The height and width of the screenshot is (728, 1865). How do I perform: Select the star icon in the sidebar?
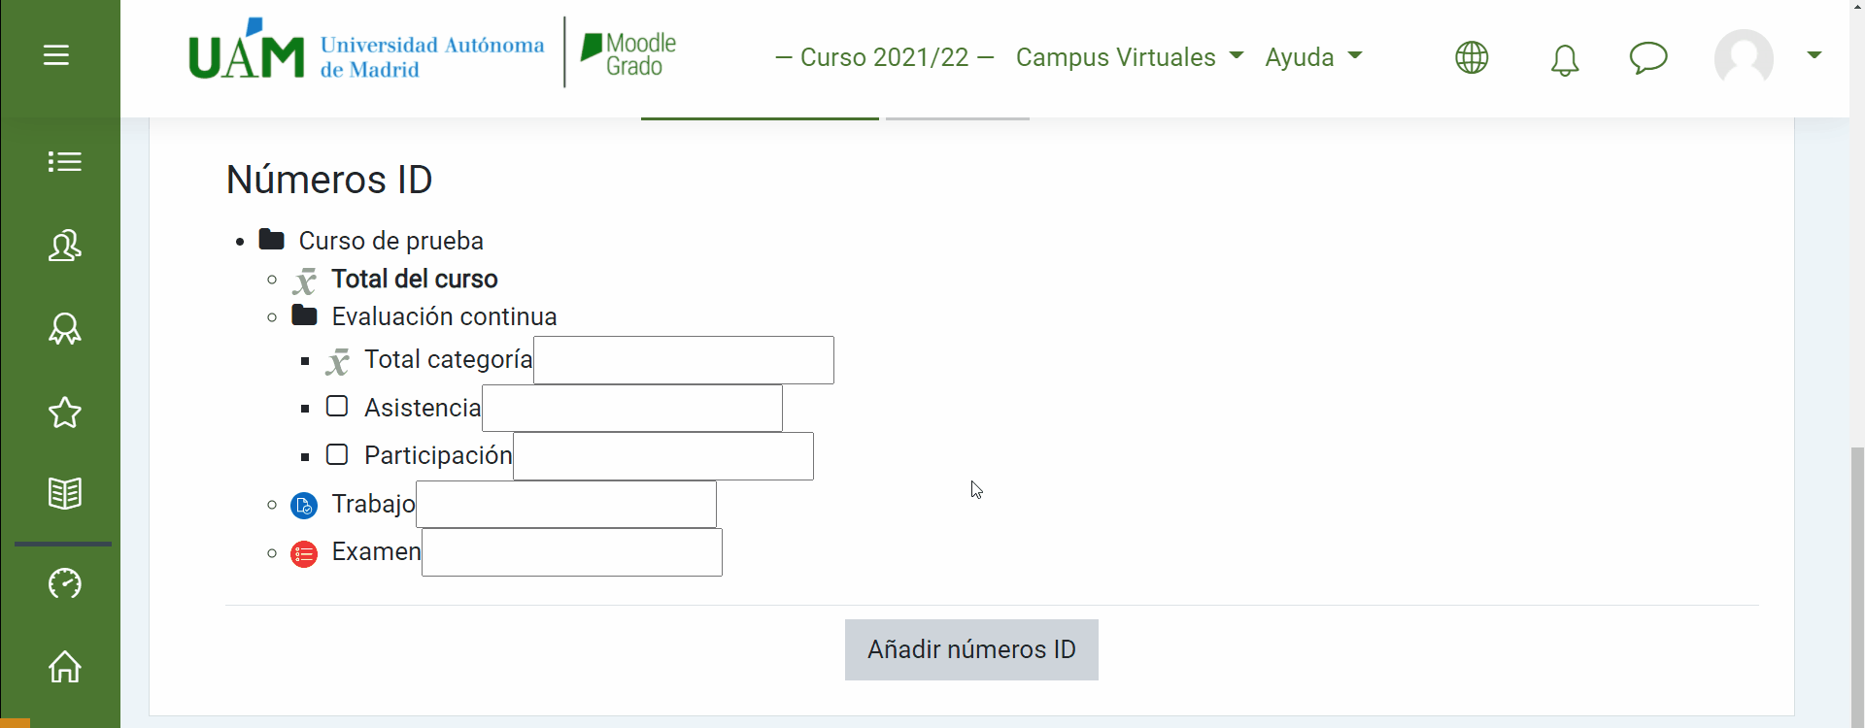pos(64,413)
